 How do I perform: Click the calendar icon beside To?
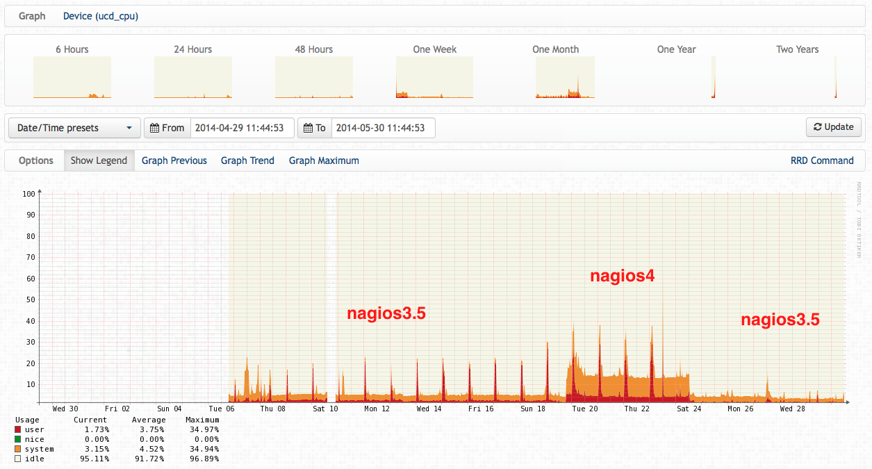point(309,128)
